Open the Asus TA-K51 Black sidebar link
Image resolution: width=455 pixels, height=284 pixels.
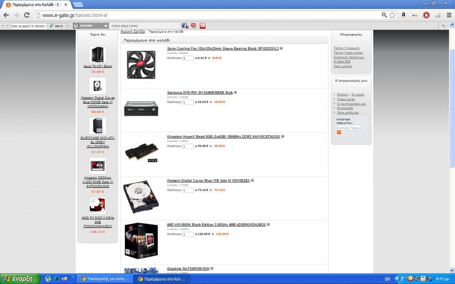click(x=98, y=66)
